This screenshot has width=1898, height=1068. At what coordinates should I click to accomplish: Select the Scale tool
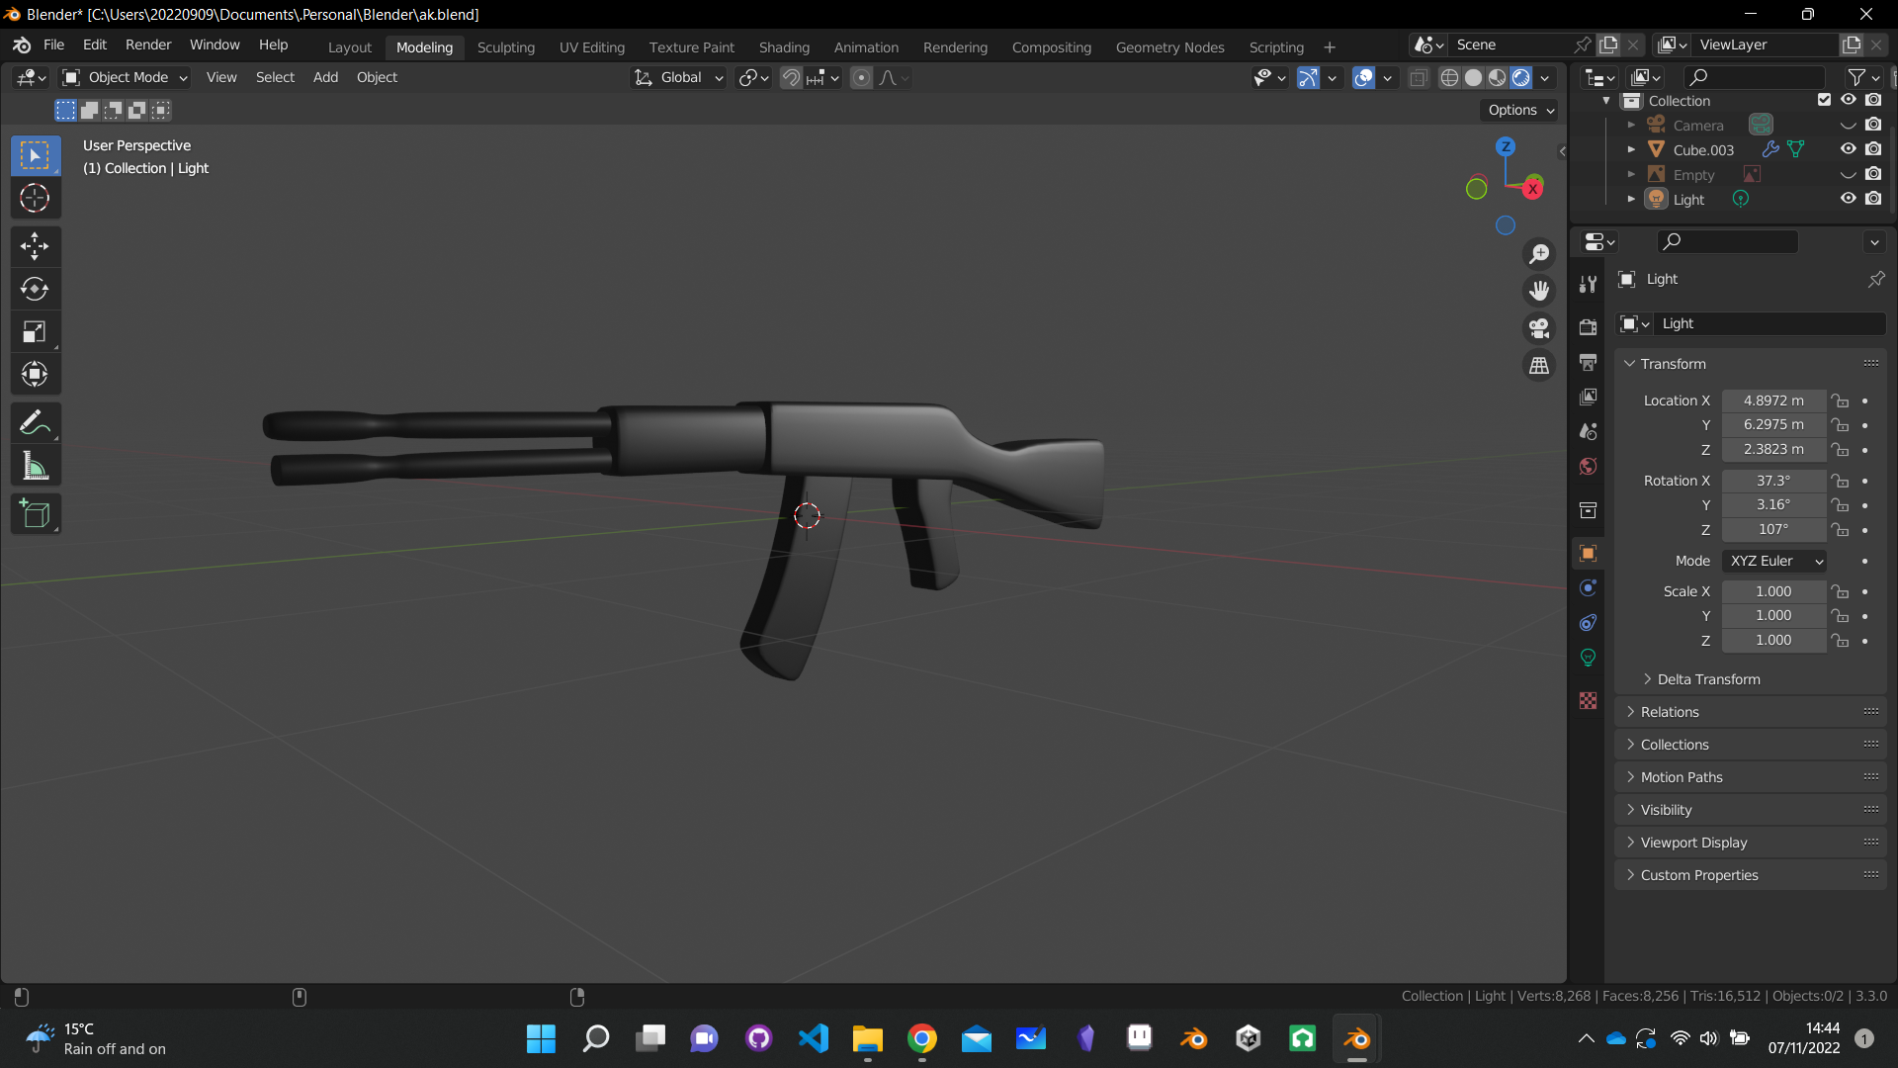point(35,331)
